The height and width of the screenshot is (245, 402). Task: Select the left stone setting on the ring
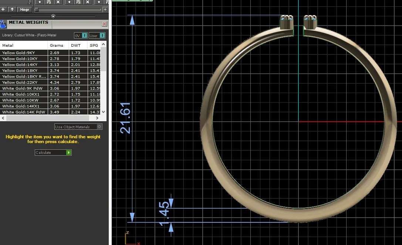pyautogui.click(x=287, y=22)
